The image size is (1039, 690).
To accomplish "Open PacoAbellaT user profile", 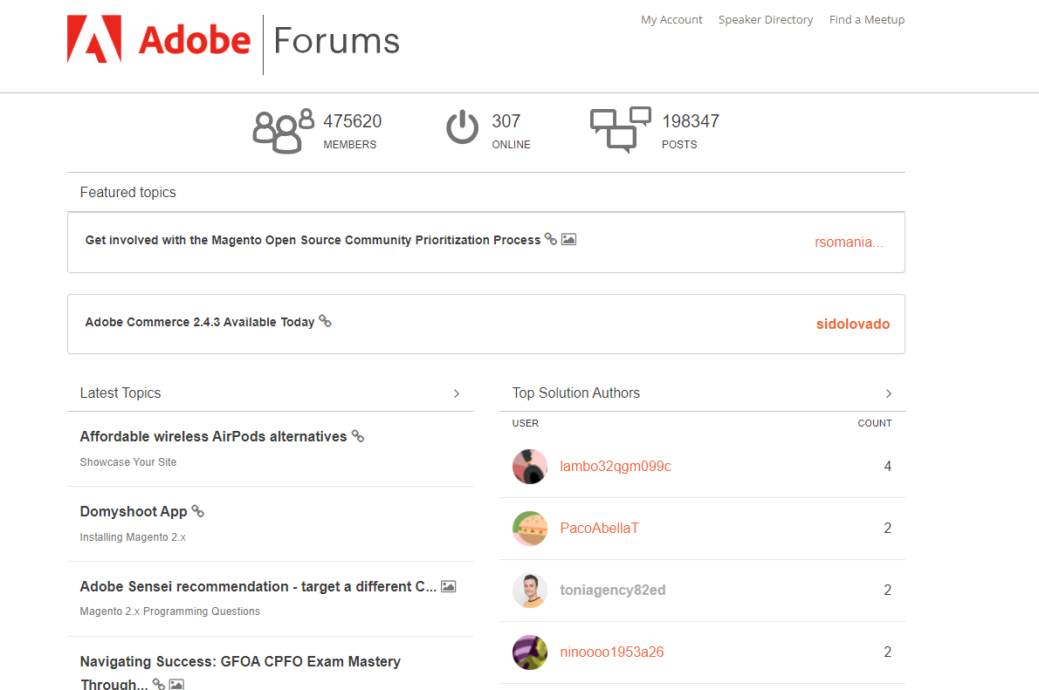I will (x=599, y=528).
